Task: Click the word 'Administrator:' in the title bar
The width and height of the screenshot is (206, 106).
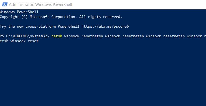Action: tap(22, 5)
